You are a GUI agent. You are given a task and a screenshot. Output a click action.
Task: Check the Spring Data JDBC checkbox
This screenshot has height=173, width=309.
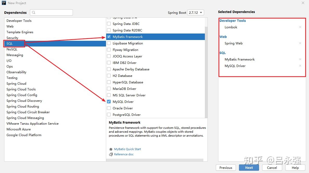109,24
